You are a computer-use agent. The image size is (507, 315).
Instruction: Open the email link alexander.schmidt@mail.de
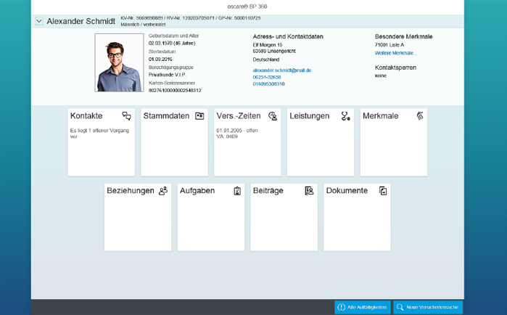point(281,70)
